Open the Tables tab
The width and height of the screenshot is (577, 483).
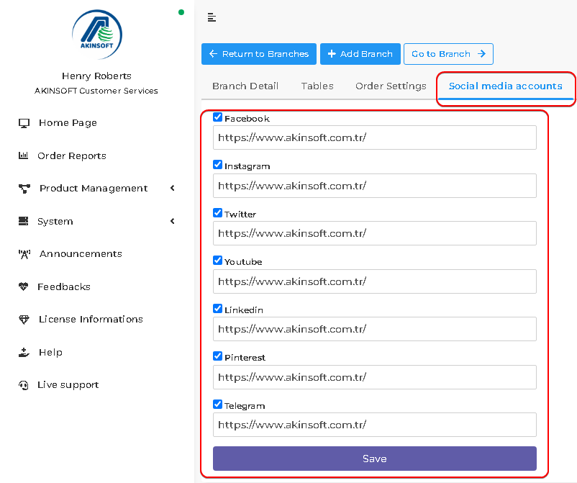pos(317,86)
